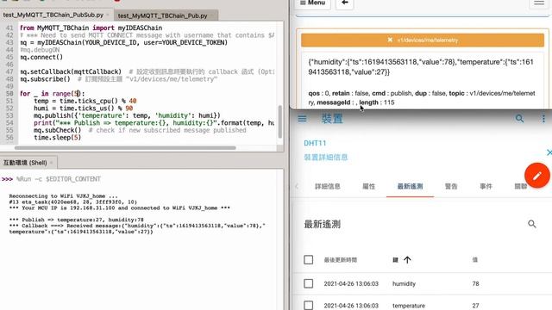Click the temperature key cell
Image resolution: width=552 pixels, height=310 pixels.
click(409, 306)
